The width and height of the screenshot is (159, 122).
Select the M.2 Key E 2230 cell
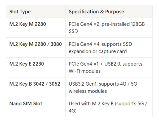(26, 64)
